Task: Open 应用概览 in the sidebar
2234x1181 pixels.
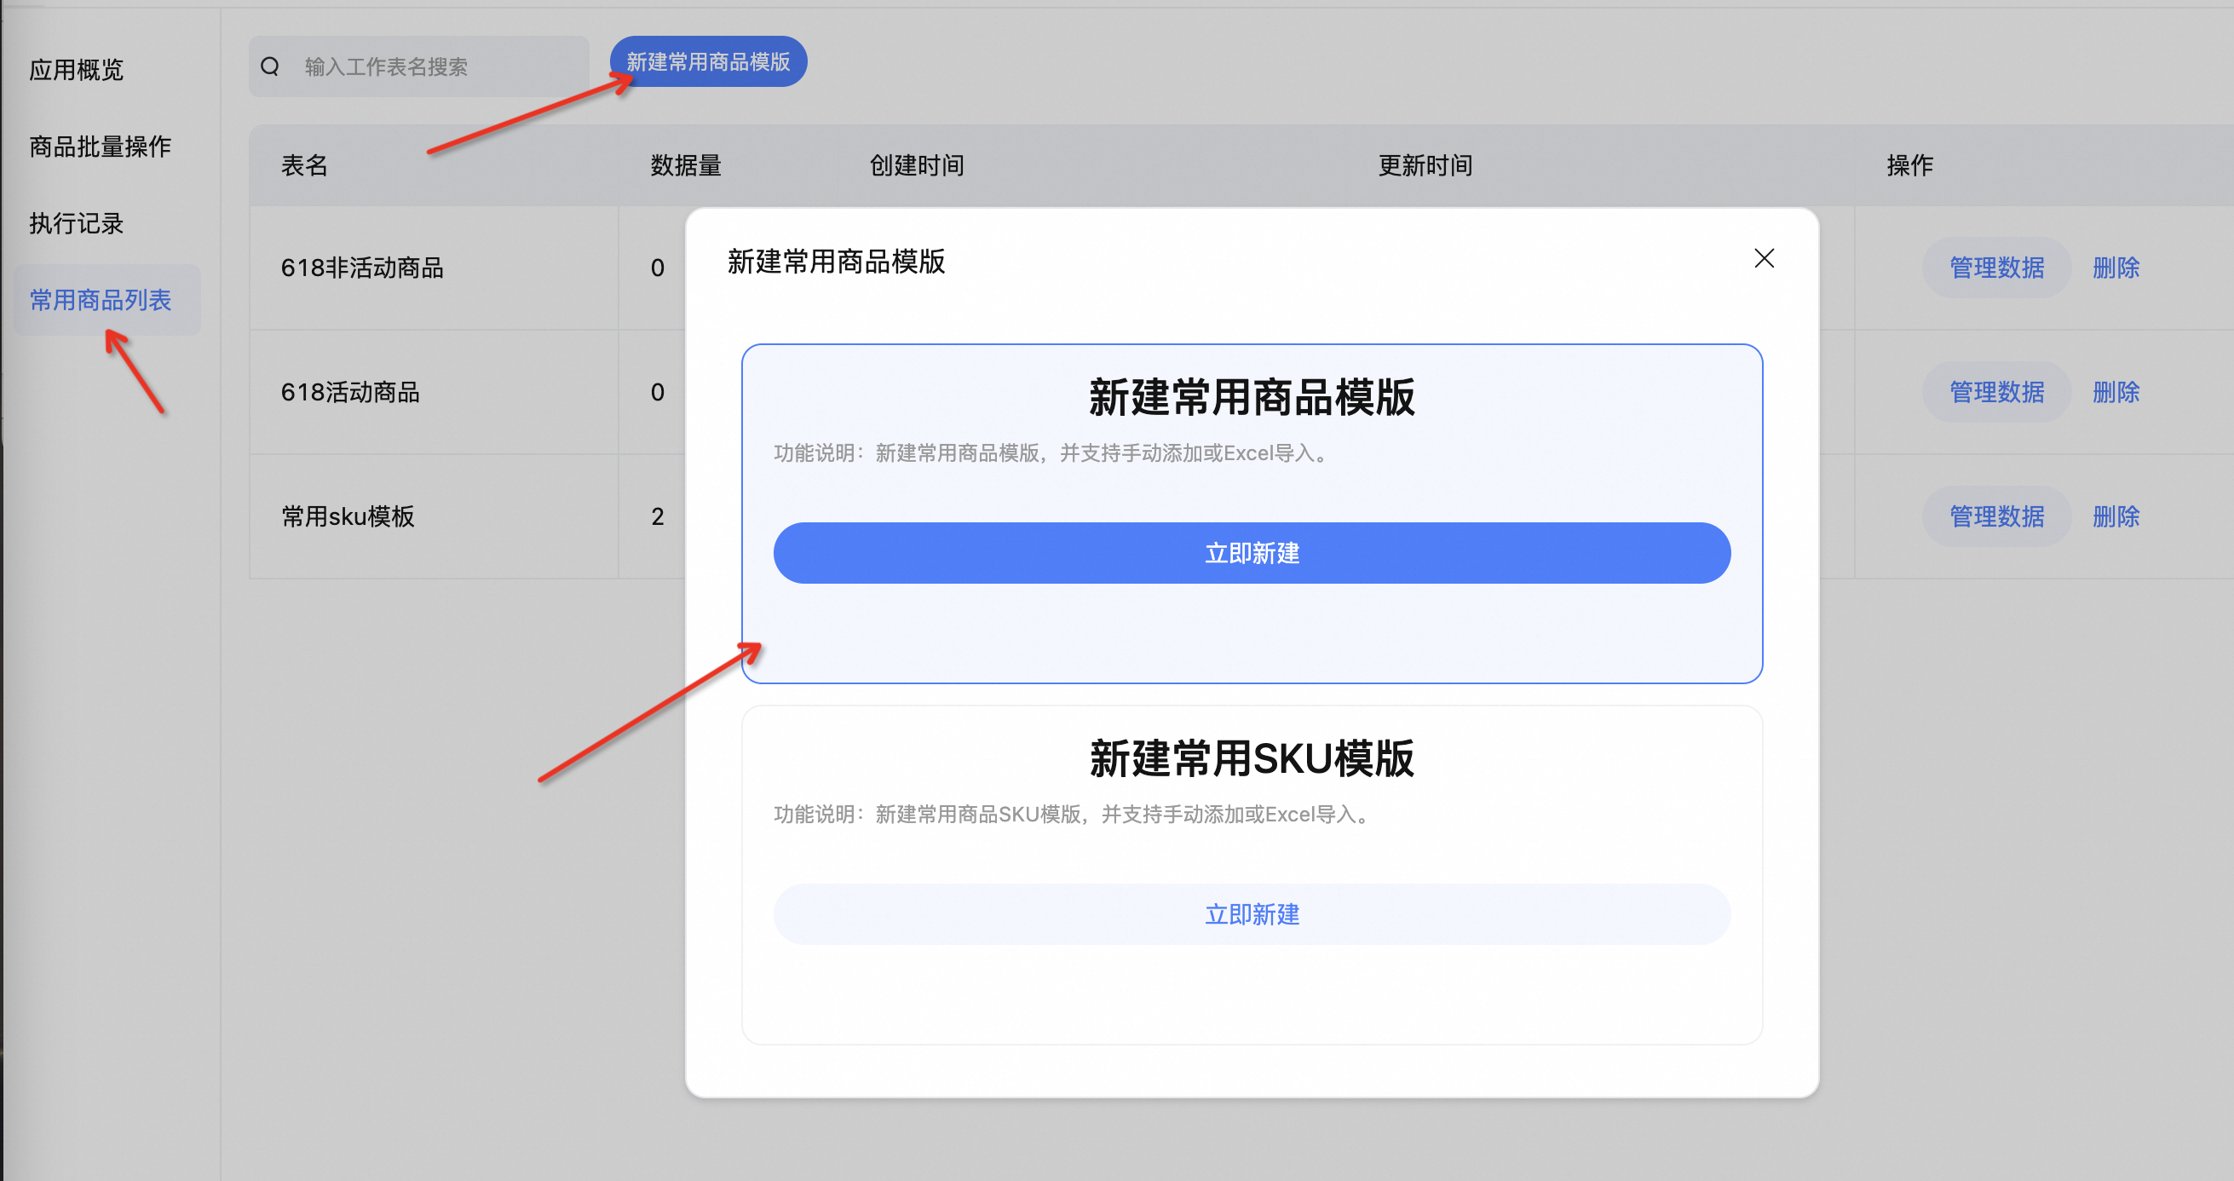Action: (77, 70)
